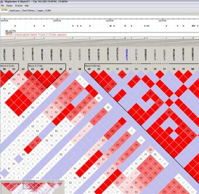Click marker number 60
The height and width of the screenshot is (194, 199).
(x=4, y=69)
